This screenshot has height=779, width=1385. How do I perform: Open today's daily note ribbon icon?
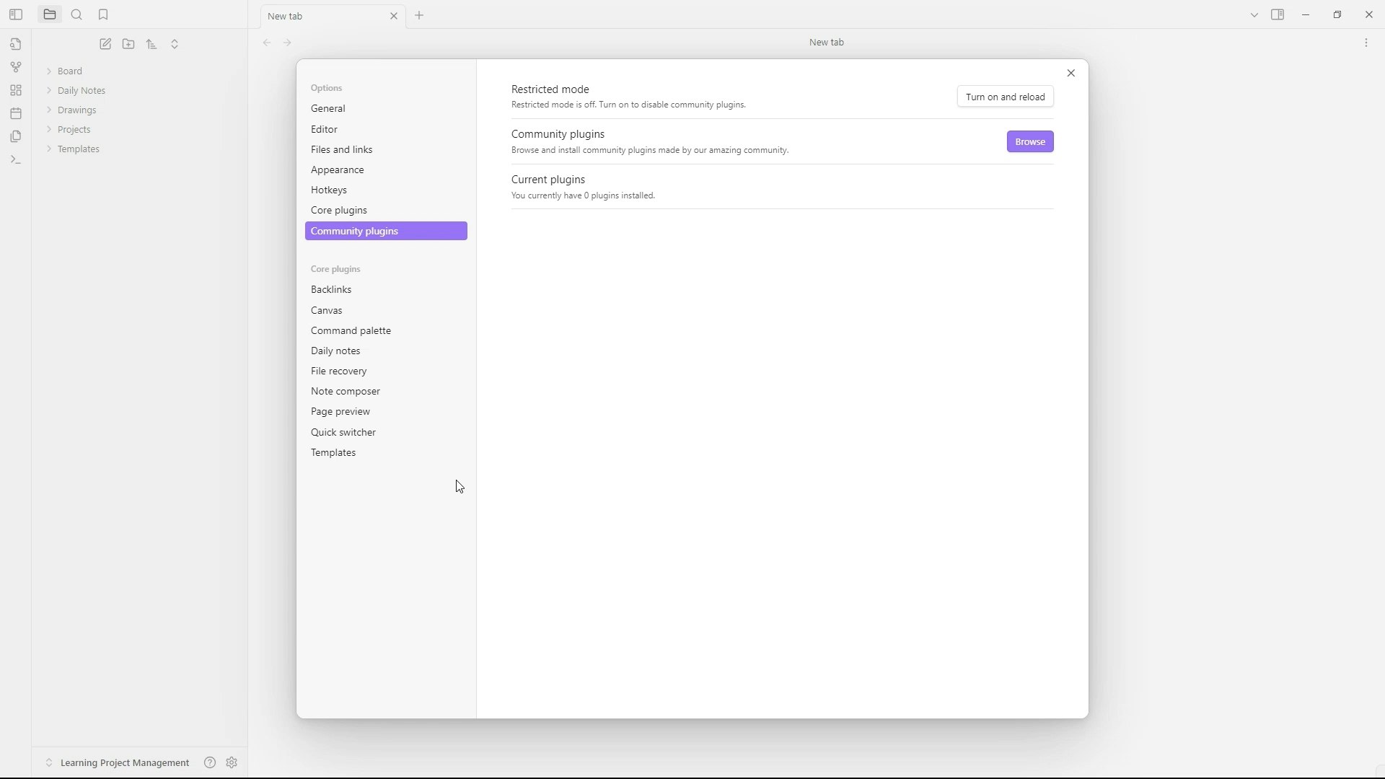(16, 113)
